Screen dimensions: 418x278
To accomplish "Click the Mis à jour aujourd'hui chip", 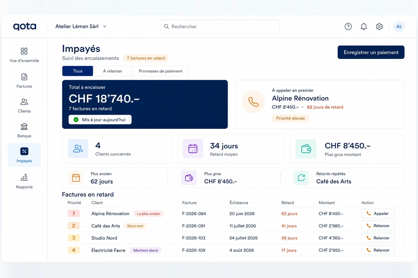I will (100, 120).
